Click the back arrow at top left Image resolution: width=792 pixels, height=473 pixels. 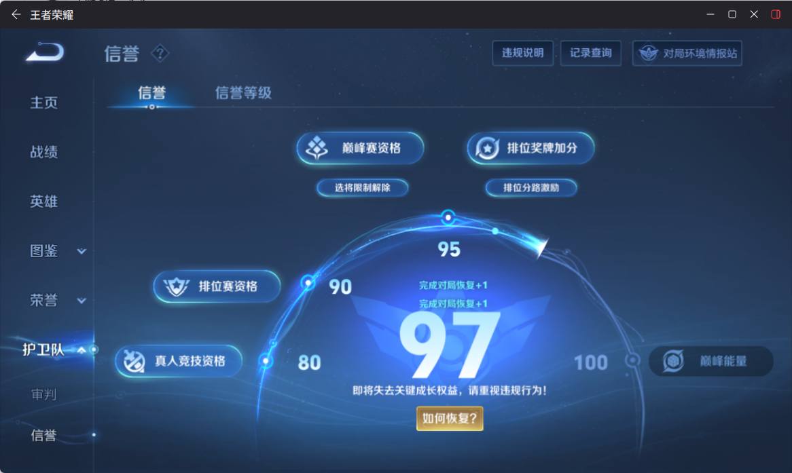pos(15,14)
